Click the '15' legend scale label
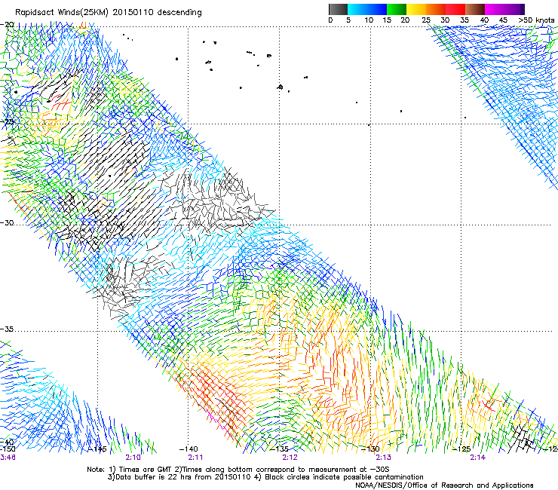 (x=387, y=20)
